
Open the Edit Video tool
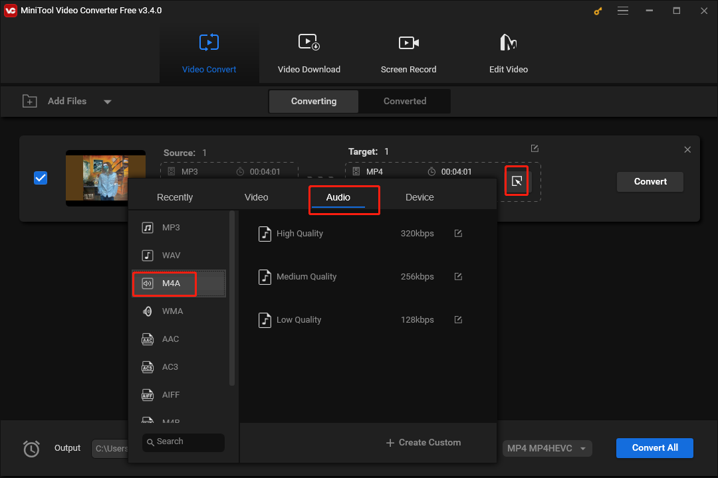click(x=508, y=53)
